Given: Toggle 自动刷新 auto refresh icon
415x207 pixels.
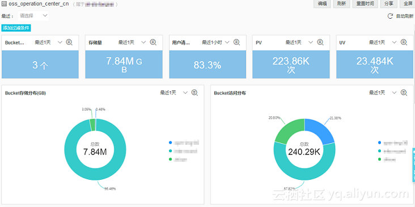Looking at the screenshot, I should click(390, 16).
